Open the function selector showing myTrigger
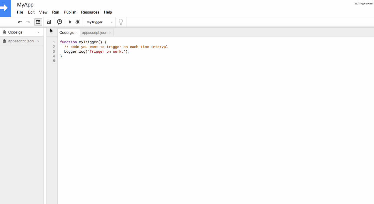This screenshot has height=204, width=374. point(97,22)
